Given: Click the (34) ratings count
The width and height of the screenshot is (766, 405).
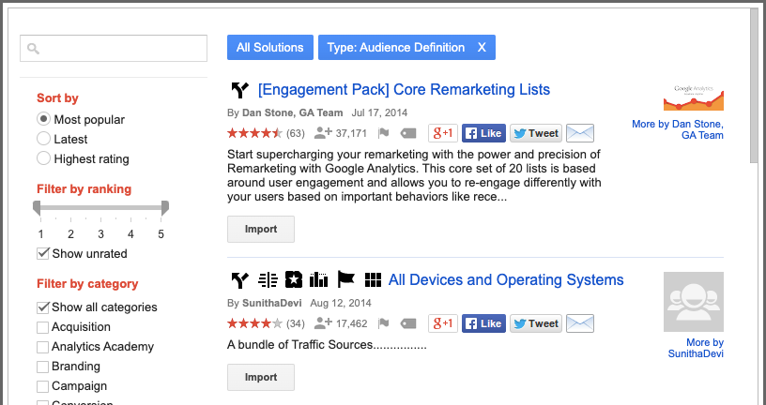Looking at the screenshot, I should pos(296,323).
